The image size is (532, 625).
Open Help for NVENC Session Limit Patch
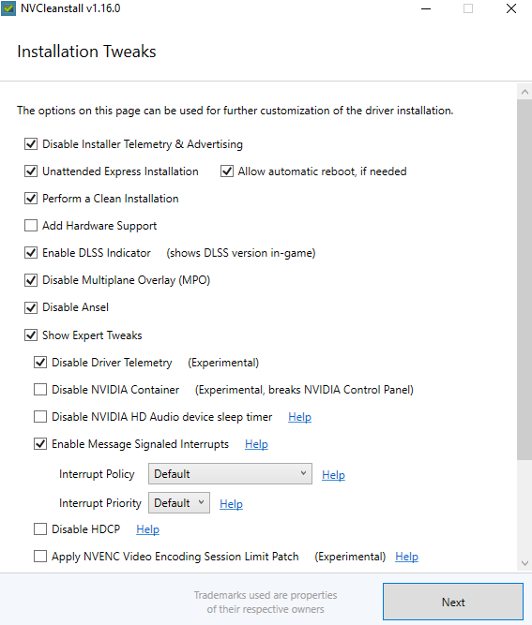[x=406, y=557]
